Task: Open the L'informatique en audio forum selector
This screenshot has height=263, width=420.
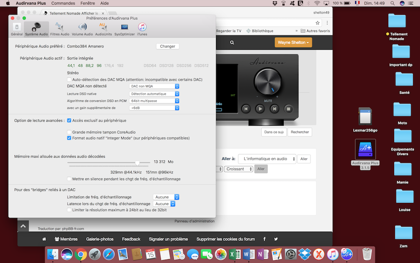Action: coord(267,159)
